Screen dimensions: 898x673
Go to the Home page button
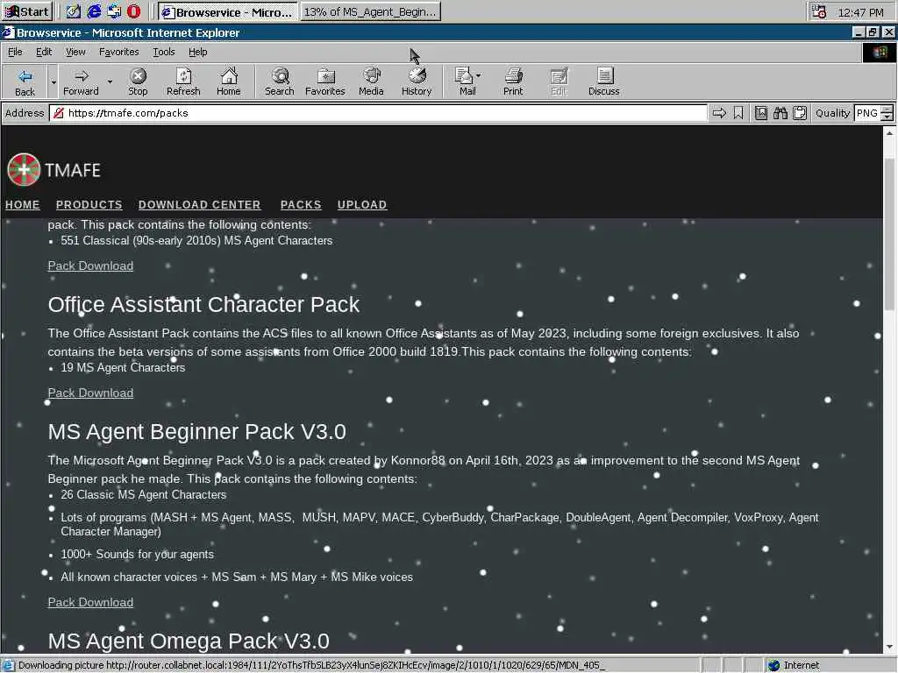coord(229,82)
